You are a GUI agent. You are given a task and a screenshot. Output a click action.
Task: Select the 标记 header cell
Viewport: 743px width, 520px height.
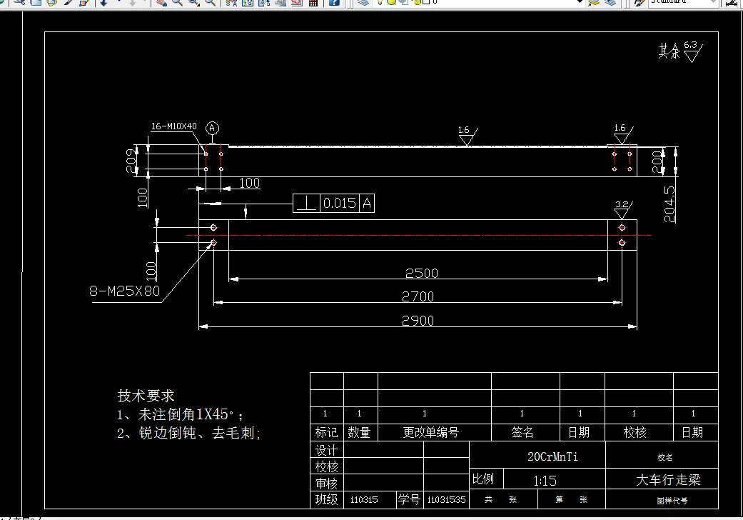click(326, 432)
